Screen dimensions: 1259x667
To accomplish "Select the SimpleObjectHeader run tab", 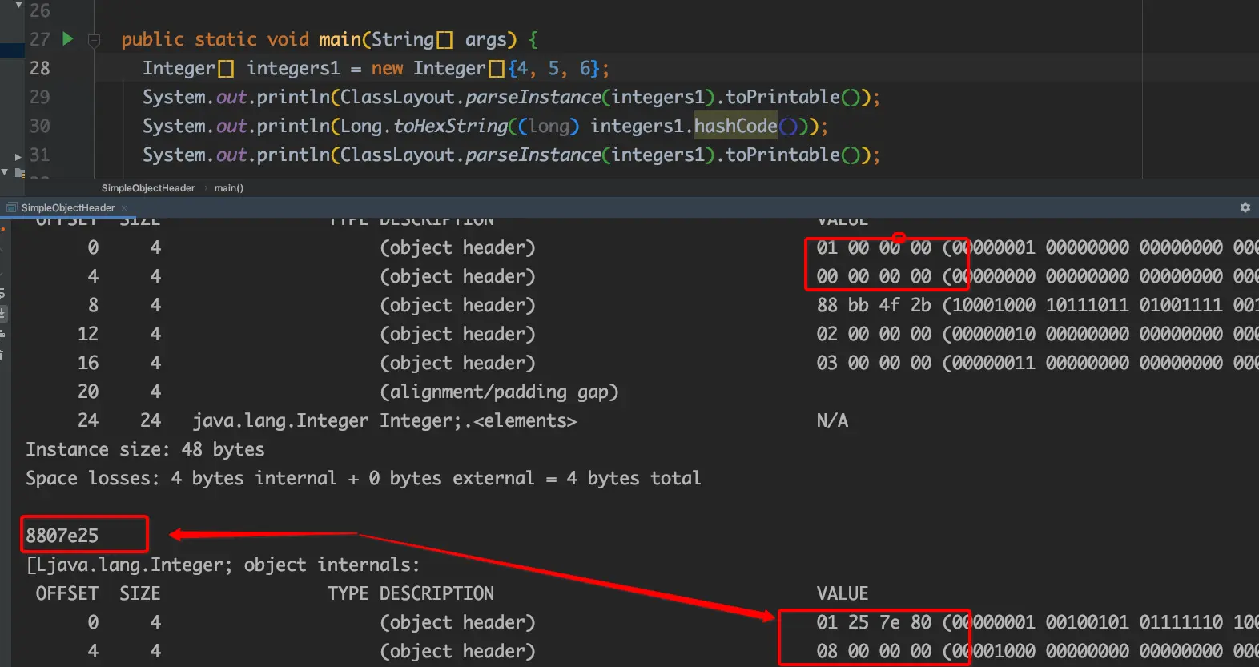I will (x=68, y=208).
